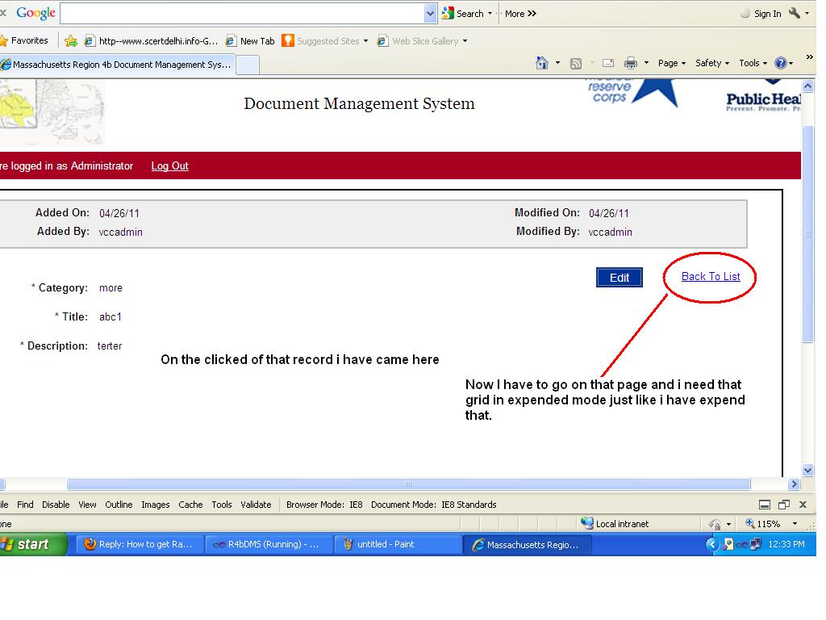Open Protected Mode status icon
Image resolution: width=826 pixels, height=620 pixels.
click(715, 523)
